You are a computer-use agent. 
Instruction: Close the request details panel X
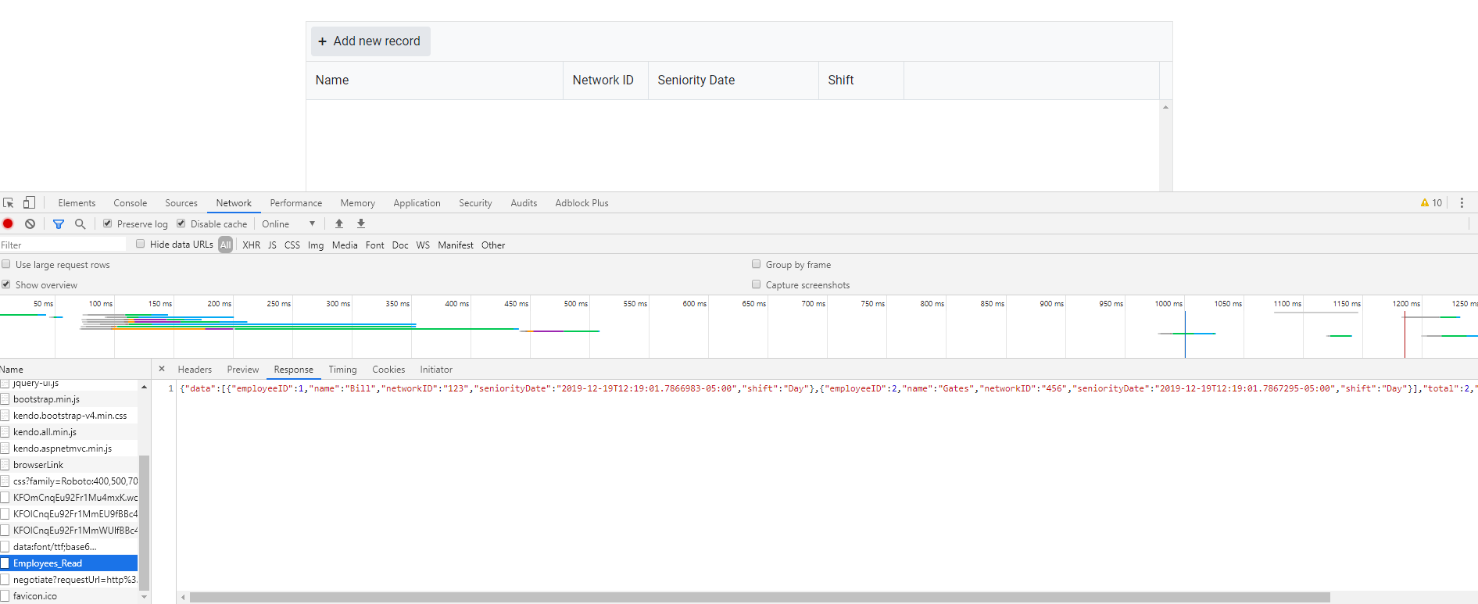162,369
